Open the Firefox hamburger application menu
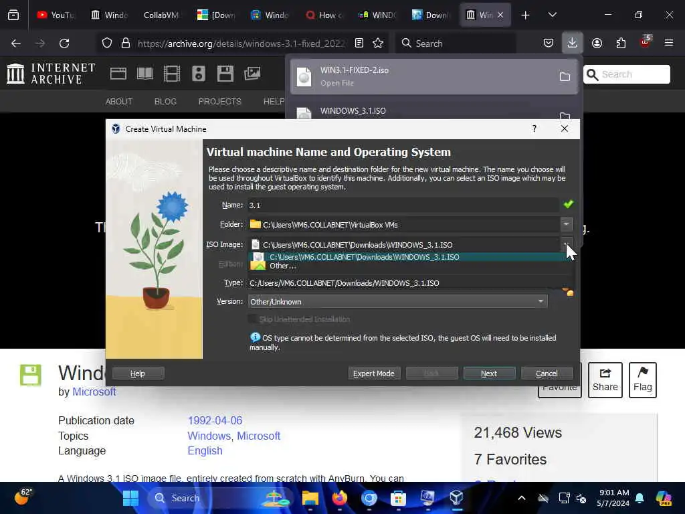 pyautogui.click(x=668, y=43)
